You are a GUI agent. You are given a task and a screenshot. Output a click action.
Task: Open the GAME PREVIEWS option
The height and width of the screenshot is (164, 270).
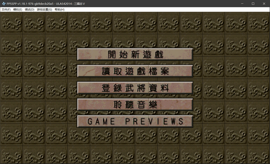click(x=135, y=121)
